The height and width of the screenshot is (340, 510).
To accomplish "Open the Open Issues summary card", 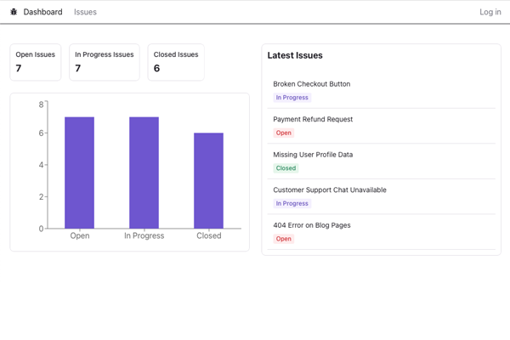I will click(x=36, y=62).
